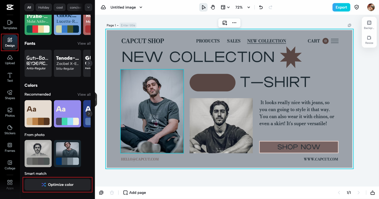Screen dimensions: 379x199
Task: Select the pointer selection tool
Action: (203, 7)
